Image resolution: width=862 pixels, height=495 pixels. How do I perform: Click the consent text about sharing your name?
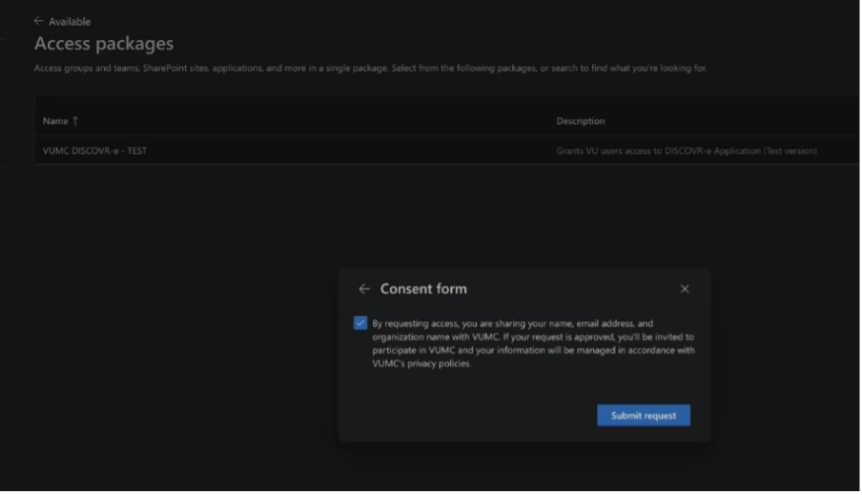(x=533, y=343)
